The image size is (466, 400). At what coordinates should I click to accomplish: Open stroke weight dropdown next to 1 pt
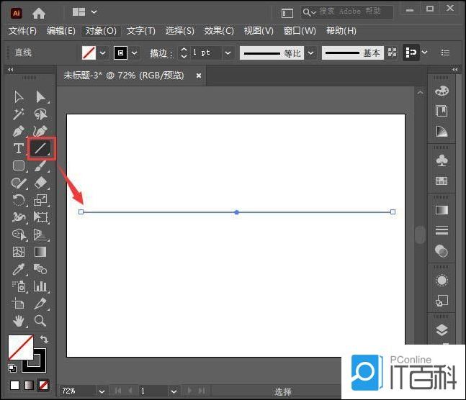(x=228, y=53)
